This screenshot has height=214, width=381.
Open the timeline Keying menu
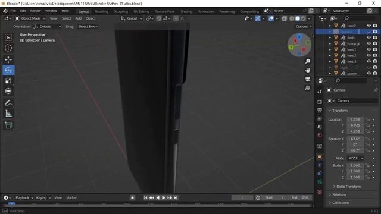(43, 198)
